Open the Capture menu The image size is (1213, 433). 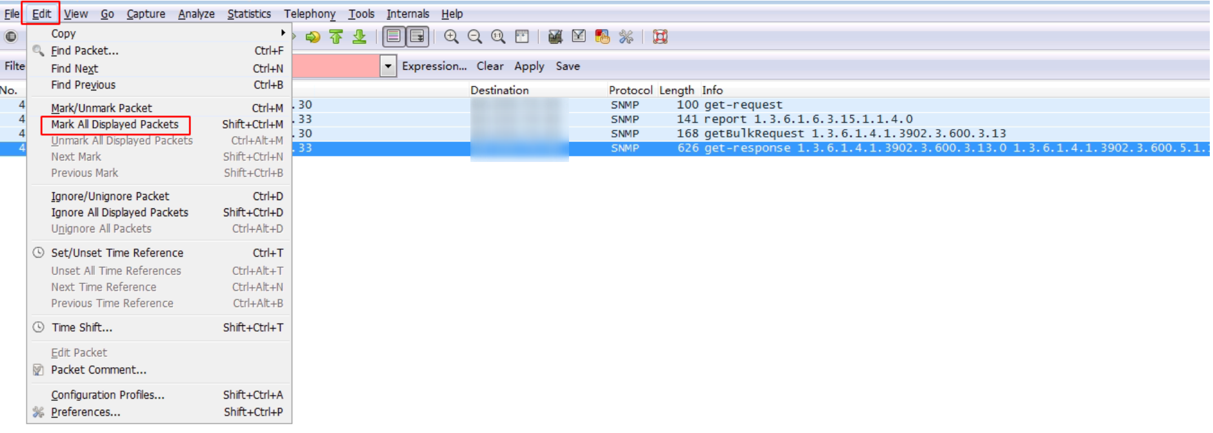pyautogui.click(x=146, y=14)
